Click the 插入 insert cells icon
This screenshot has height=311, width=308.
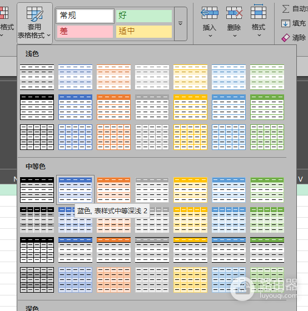pos(210,13)
